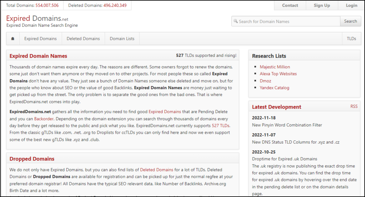Click the New Pinyin Word Combination Filter text
The height and width of the screenshot is (197, 365).
(287, 125)
